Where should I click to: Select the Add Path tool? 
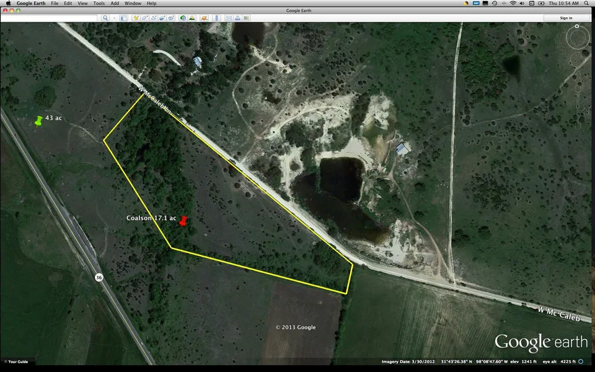[x=153, y=18]
